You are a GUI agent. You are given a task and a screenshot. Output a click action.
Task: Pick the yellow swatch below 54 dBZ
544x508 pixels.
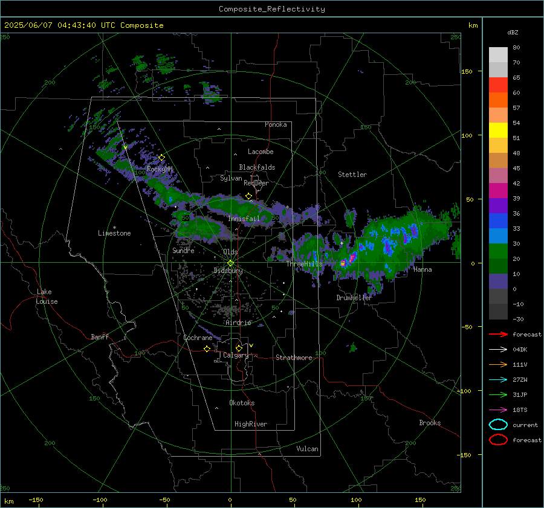point(498,130)
